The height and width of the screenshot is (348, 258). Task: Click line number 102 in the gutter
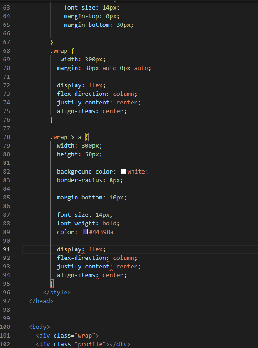[5, 344]
